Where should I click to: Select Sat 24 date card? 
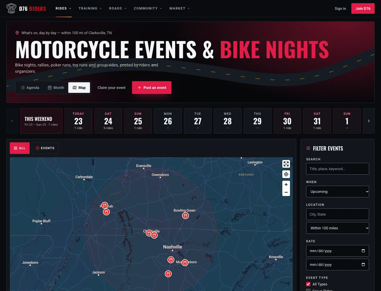pos(108,121)
